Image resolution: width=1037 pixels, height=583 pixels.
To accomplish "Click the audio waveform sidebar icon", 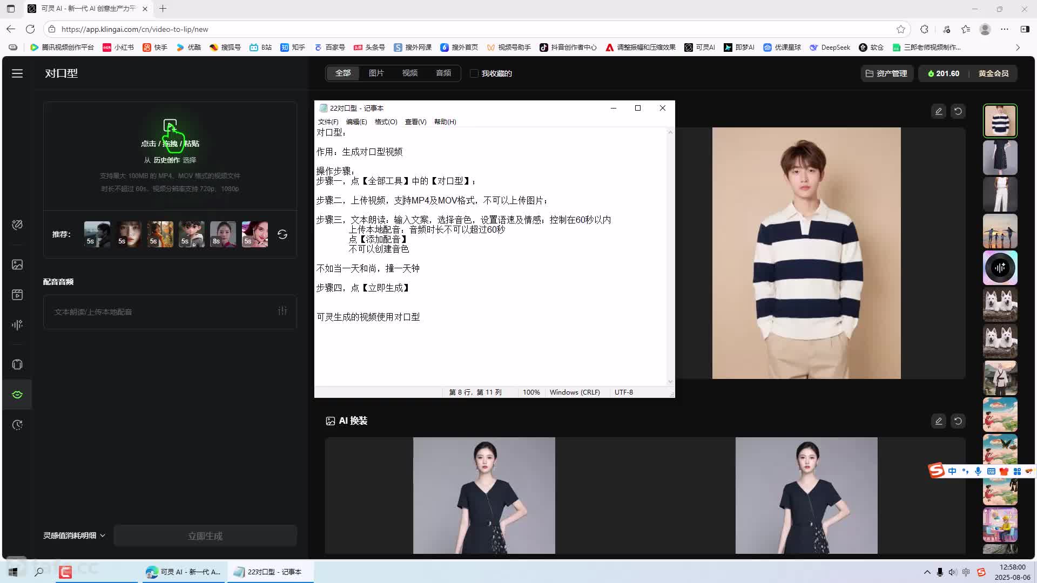I will coord(17,325).
